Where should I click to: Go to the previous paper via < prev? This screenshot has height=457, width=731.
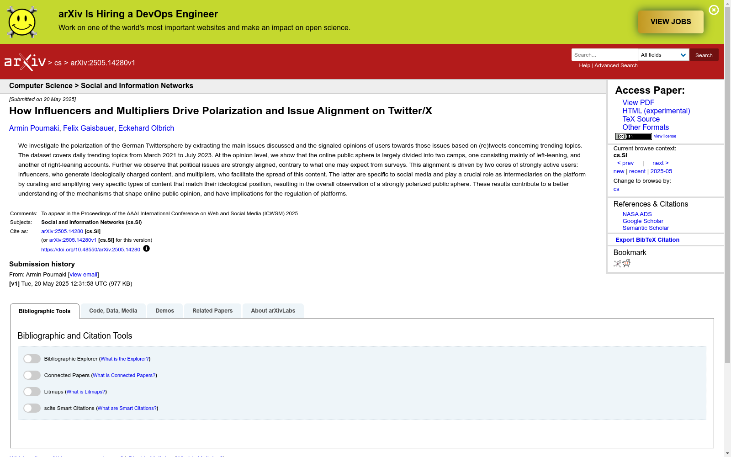pos(625,163)
